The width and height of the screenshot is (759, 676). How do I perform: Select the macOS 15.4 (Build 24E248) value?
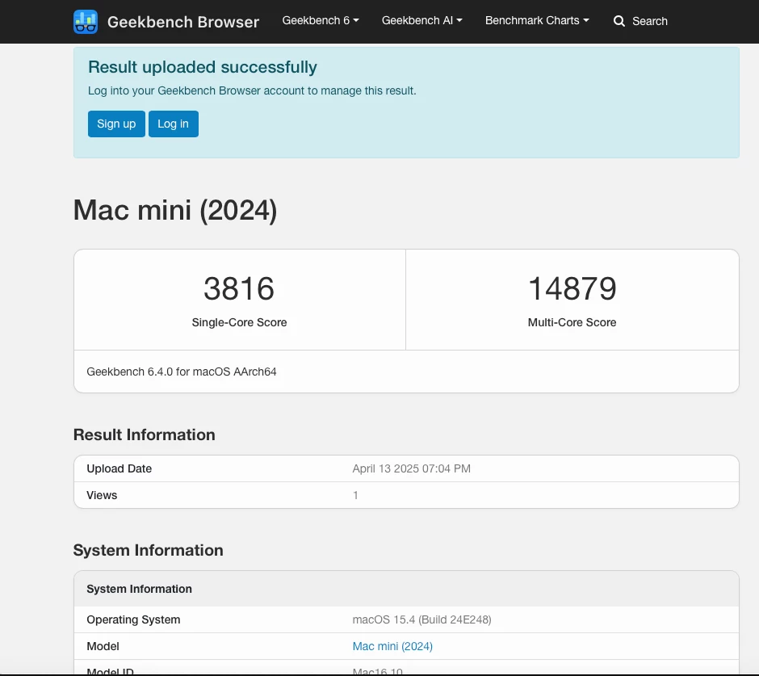pos(421,619)
